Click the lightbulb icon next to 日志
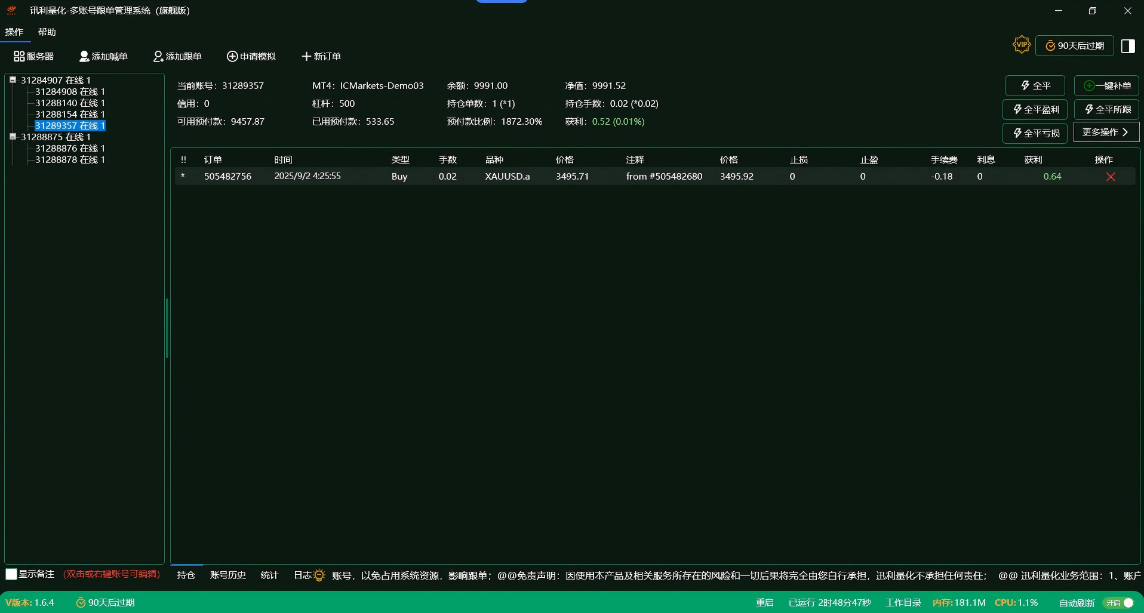 coord(319,575)
